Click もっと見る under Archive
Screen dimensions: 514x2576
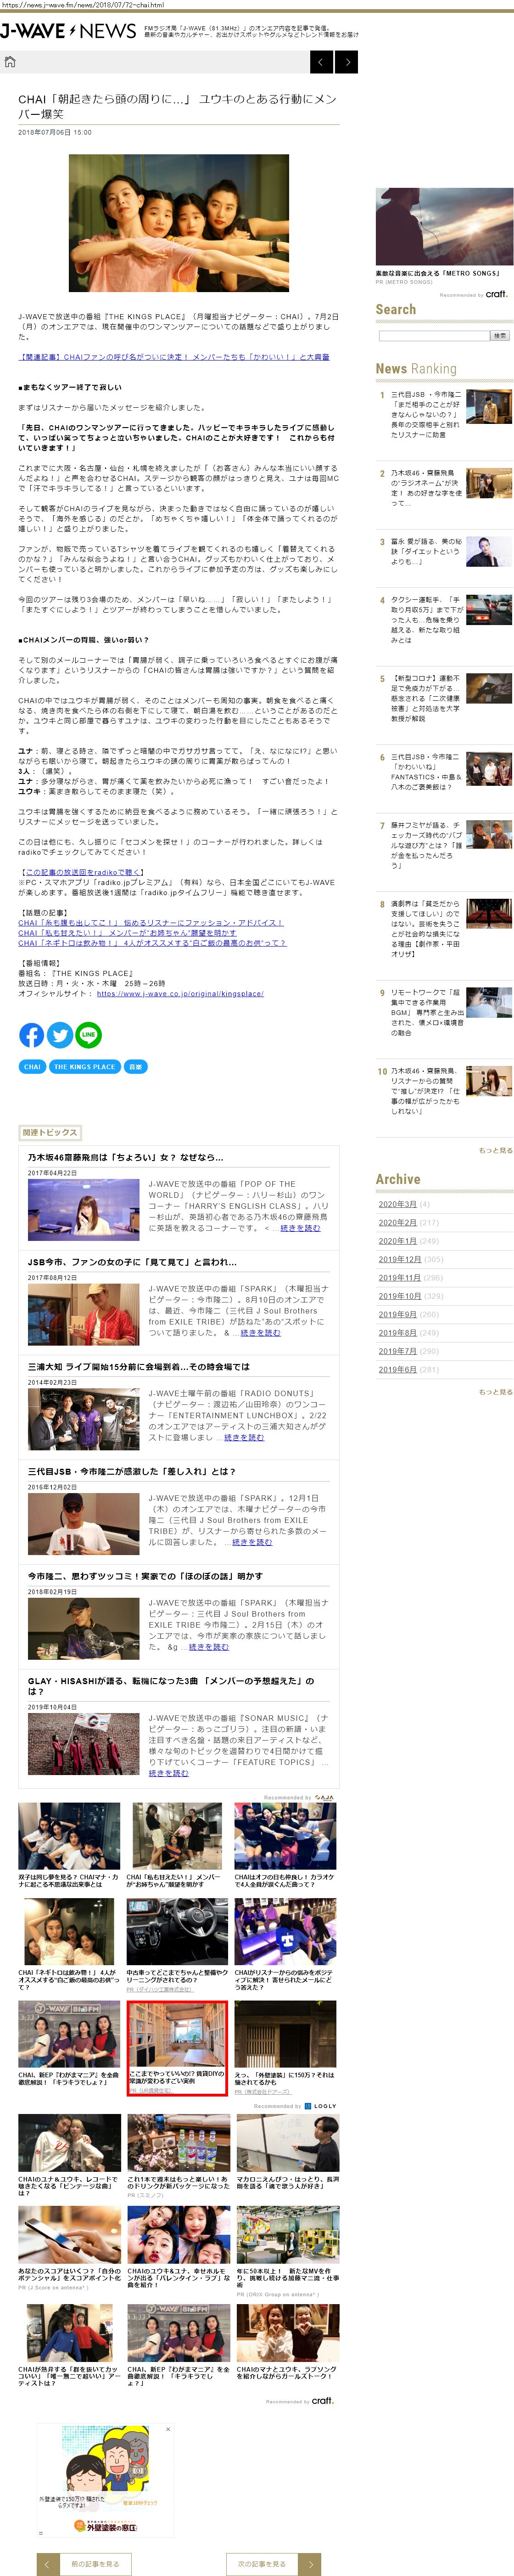(496, 1391)
